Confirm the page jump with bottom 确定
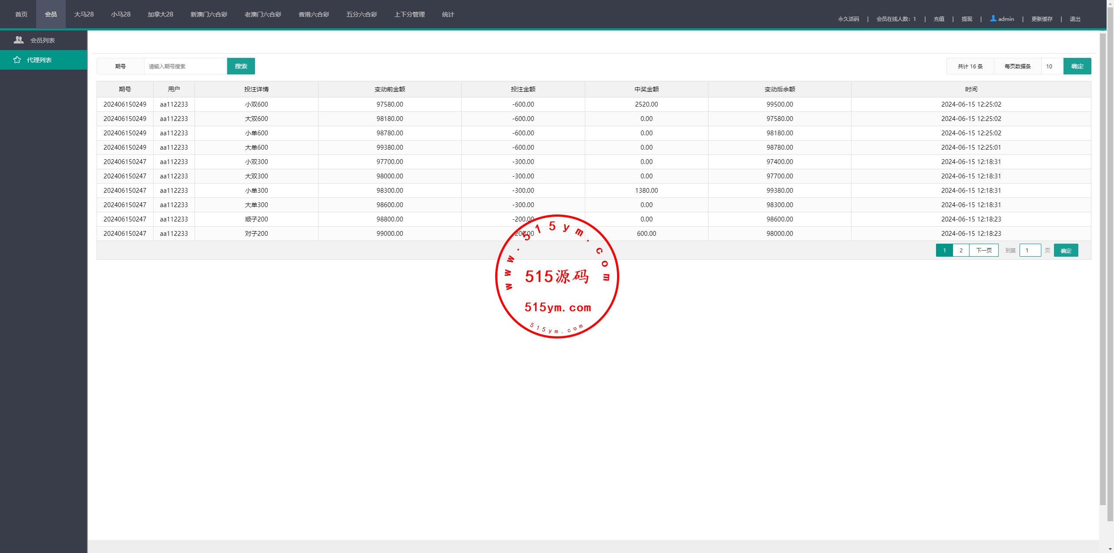This screenshot has width=1114, height=553. coord(1066,251)
